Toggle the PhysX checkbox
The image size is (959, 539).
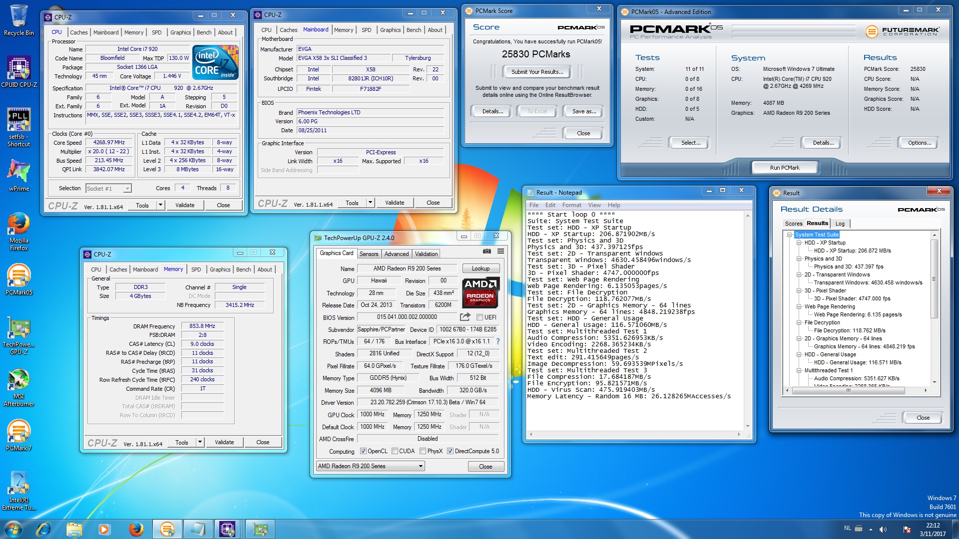coord(423,451)
